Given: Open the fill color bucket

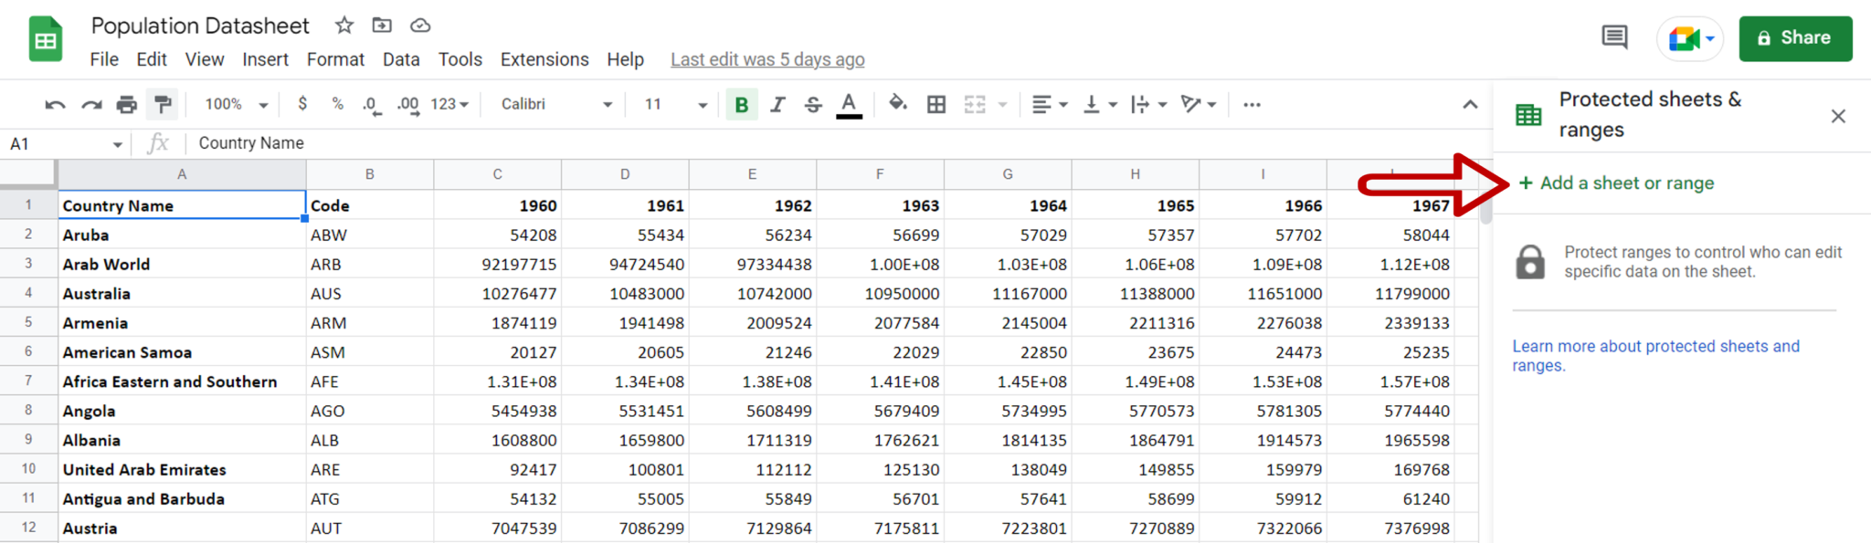Looking at the screenshot, I should point(898,104).
